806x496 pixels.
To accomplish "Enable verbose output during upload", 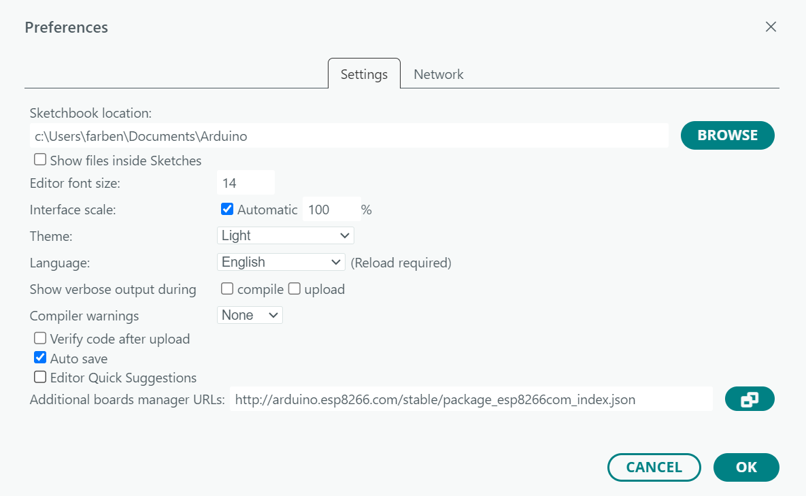I will pos(295,288).
